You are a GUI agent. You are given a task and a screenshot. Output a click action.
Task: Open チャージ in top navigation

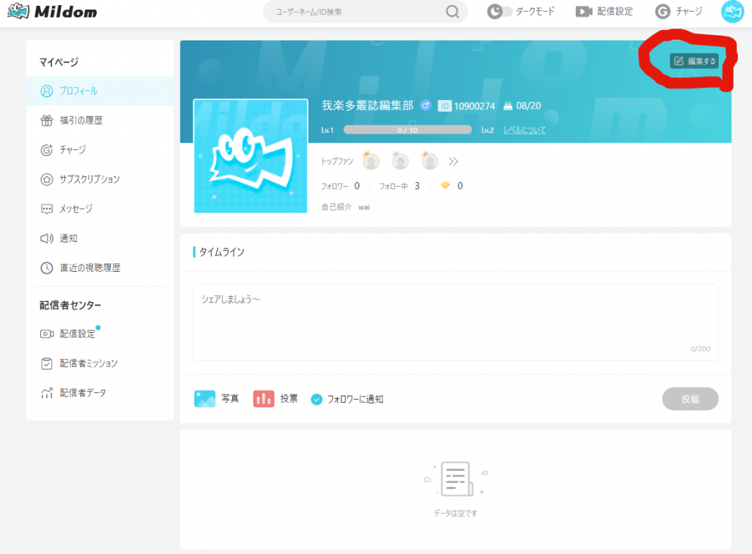679,12
